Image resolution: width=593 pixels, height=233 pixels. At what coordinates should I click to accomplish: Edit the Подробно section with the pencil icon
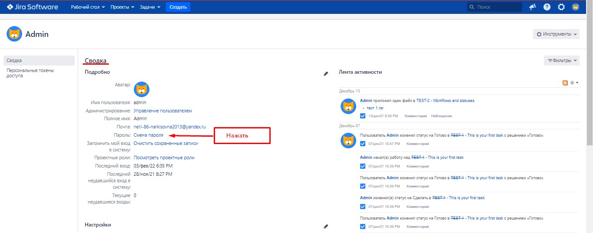tap(326, 74)
